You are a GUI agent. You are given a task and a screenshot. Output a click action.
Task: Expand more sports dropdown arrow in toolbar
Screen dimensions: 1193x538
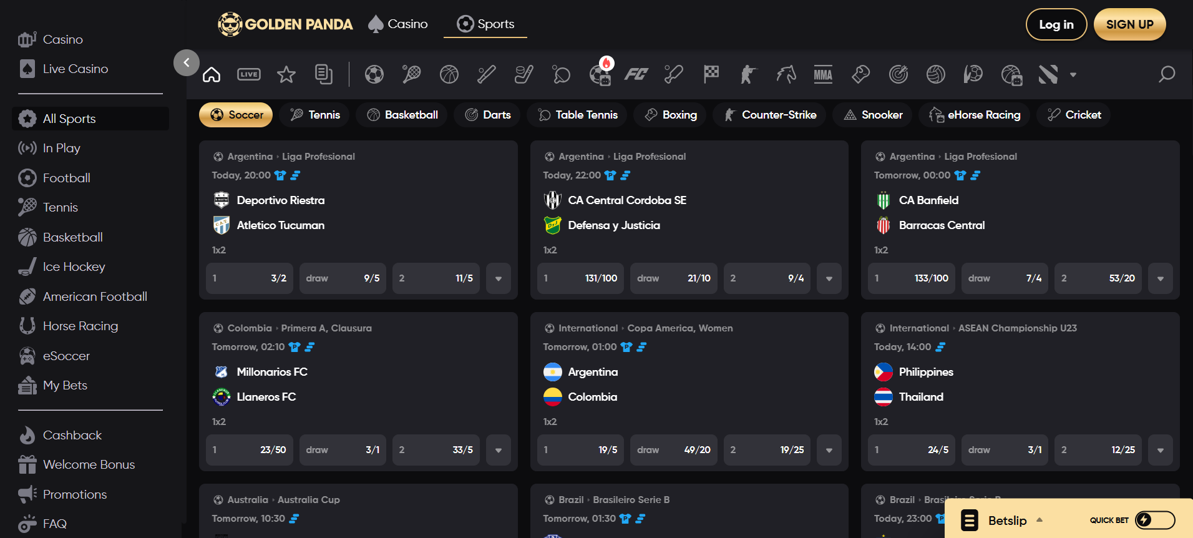click(1073, 75)
